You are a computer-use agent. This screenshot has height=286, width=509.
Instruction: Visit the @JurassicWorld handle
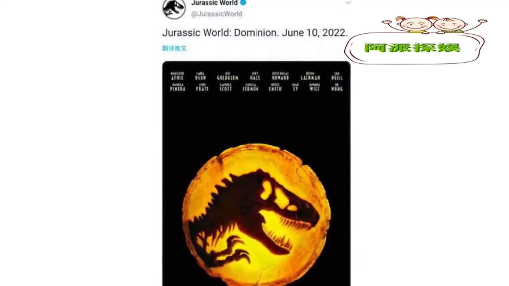pos(217,14)
